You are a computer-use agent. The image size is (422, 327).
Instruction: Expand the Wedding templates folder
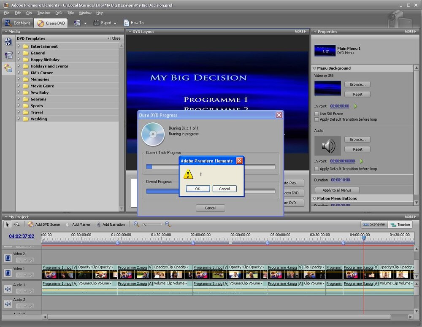pyautogui.click(x=19, y=119)
